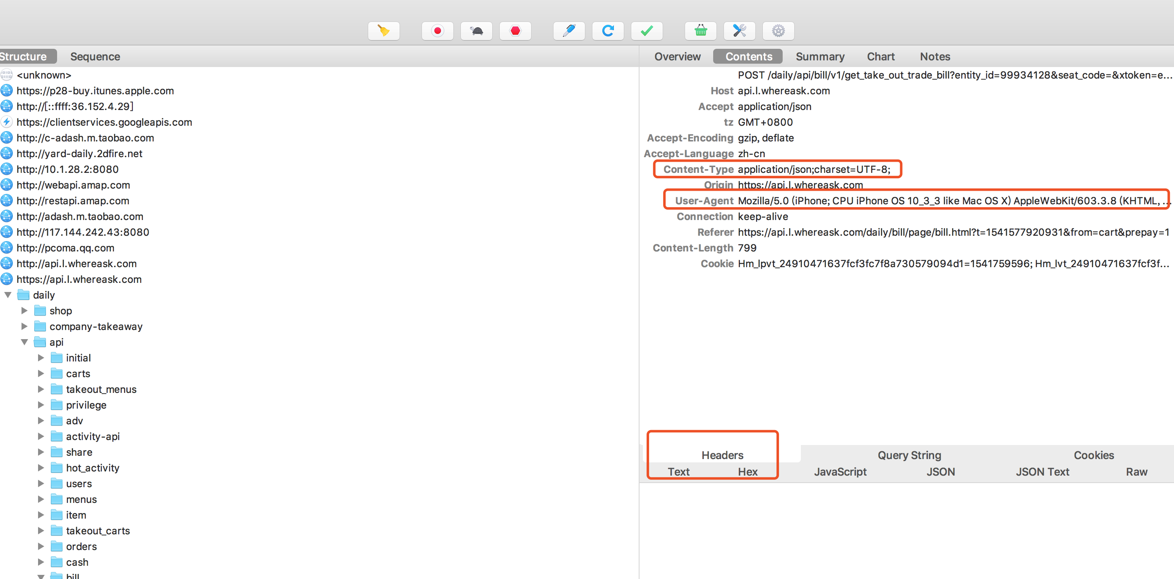
Task: Click globe icon beside http://webapi.amap.com
Action: [7, 185]
